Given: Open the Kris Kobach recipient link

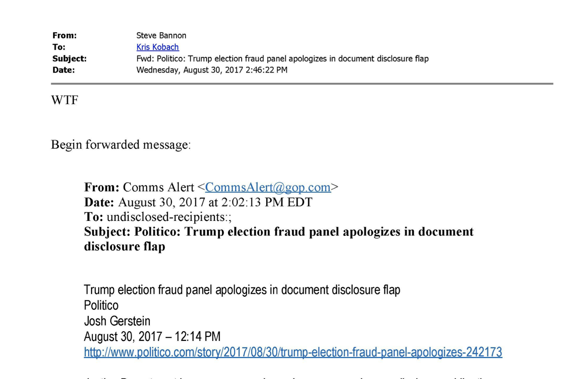Looking at the screenshot, I should pos(157,47).
